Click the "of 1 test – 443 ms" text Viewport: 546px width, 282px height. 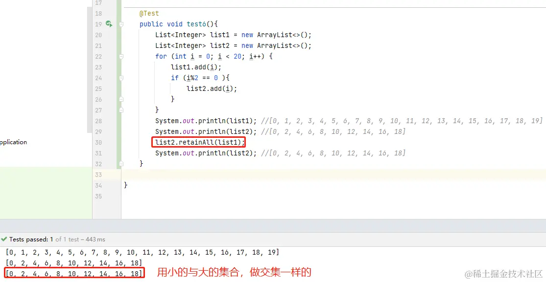(80, 239)
